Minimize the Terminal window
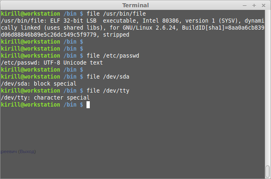 244,5
